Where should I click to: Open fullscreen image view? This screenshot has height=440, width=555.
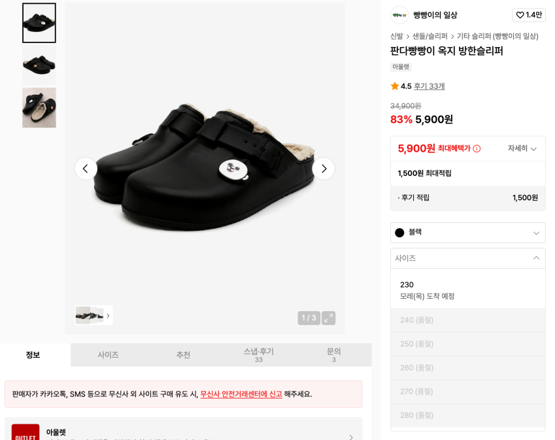pos(328,318)
